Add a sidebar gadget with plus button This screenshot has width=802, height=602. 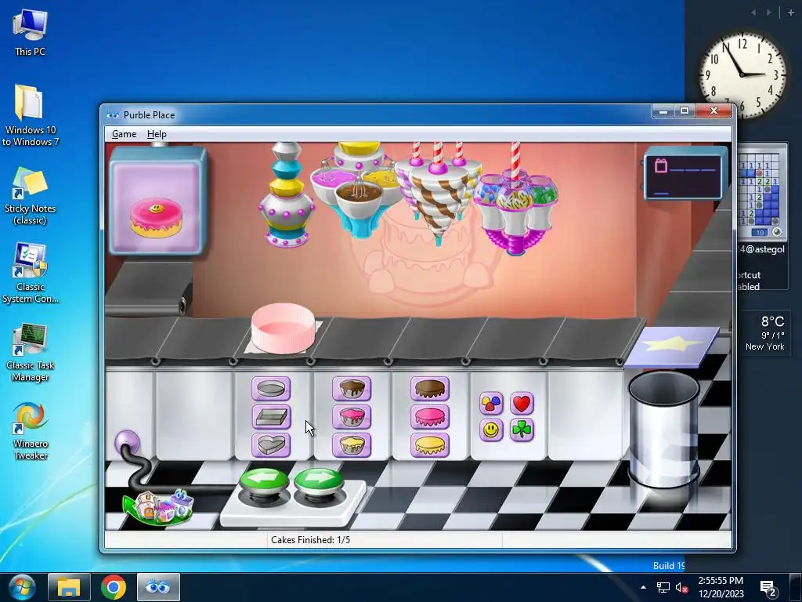click(x=791, y=13)
